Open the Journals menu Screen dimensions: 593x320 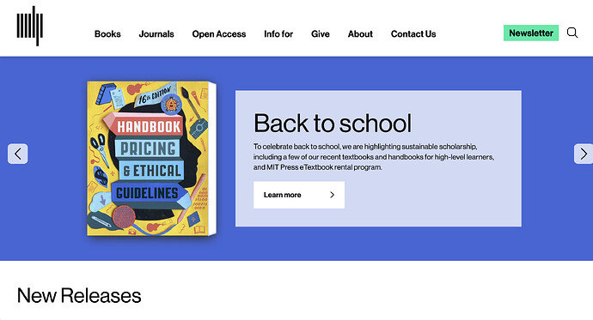[x=156, y=34]
